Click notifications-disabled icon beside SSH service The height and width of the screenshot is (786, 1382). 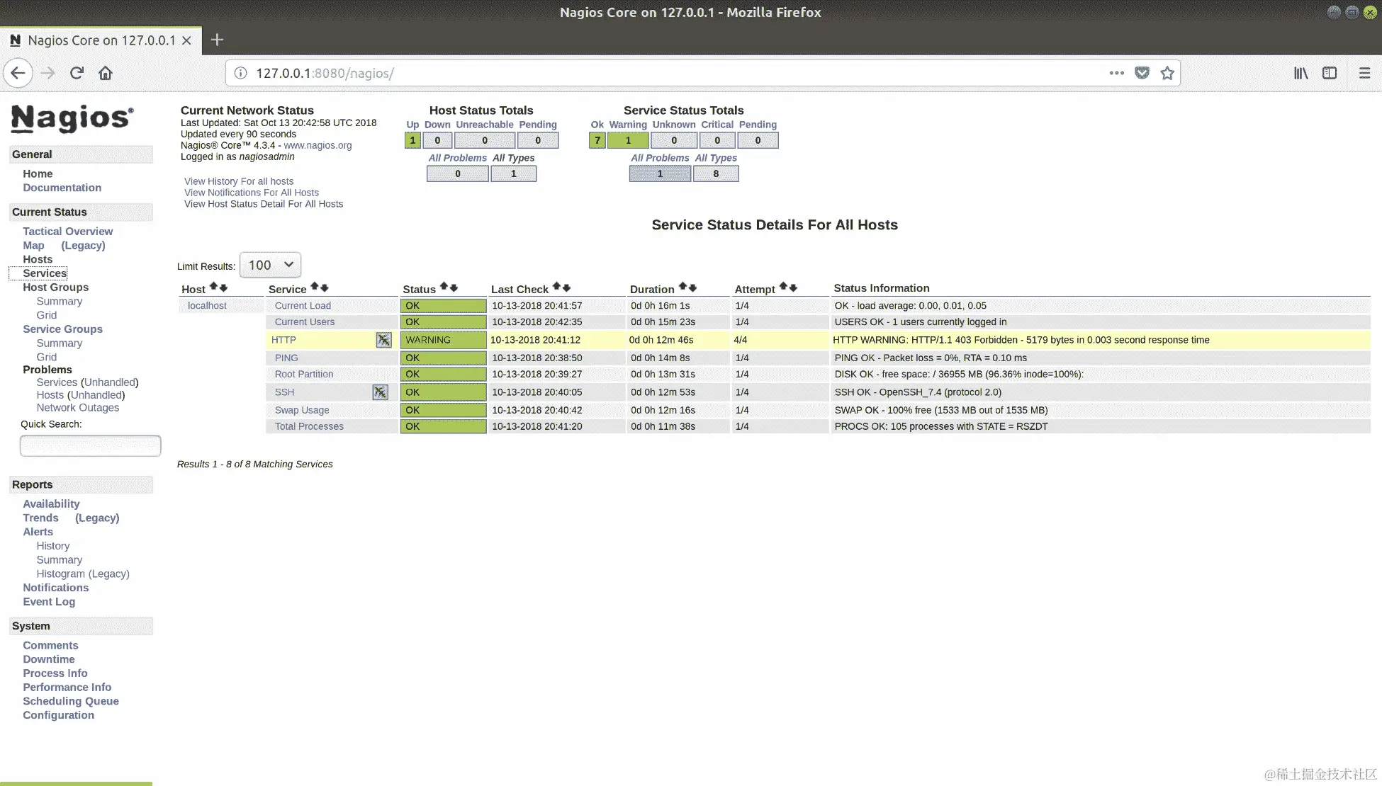point(380,392)
